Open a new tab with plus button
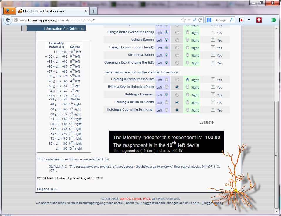 [94, 11]
